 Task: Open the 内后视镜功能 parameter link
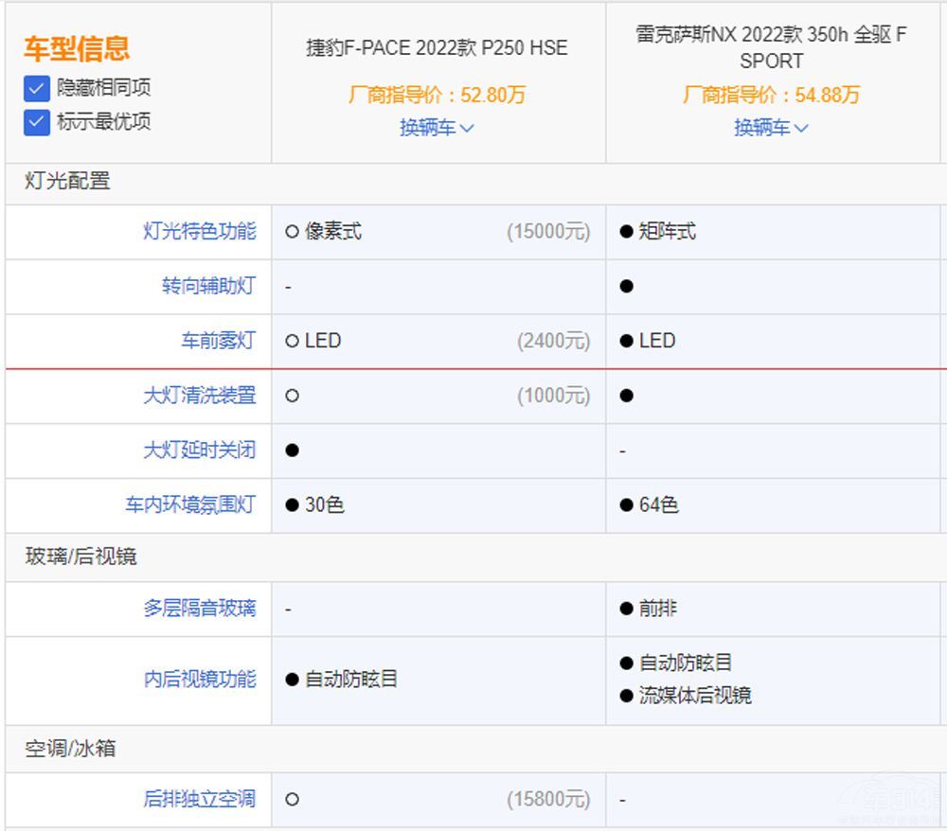pyautogui.click(x=199, y=680)
